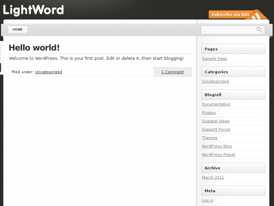Click the Welcome to WordPress post text
This screenshot has width=274, height=206.
click(96, 58)
